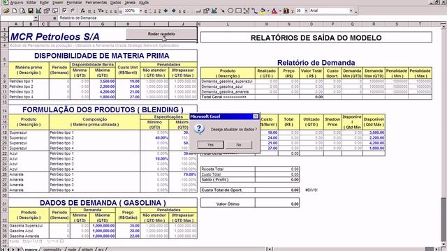This screenshot has height=251, width=447.
Task: Click the 24.00 Custo Unit cell
Action: [x=128, y=86]
